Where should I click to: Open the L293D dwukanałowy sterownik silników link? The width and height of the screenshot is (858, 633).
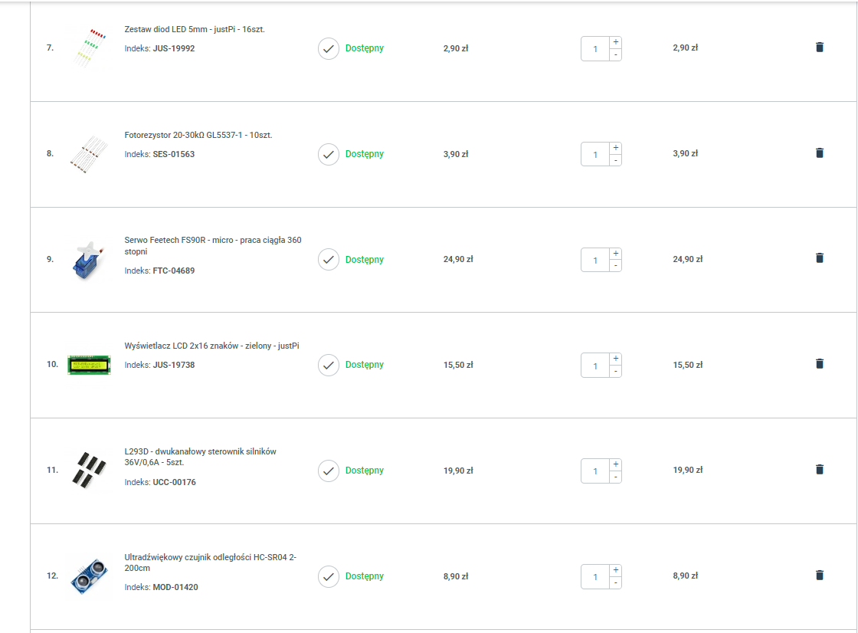tap(200, 457)
